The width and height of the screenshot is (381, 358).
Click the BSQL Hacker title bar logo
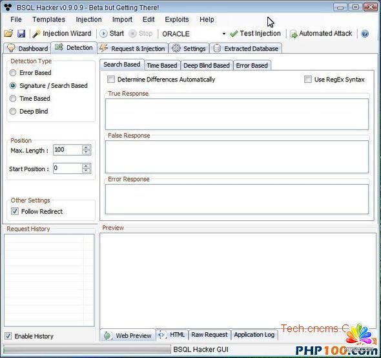8,7
